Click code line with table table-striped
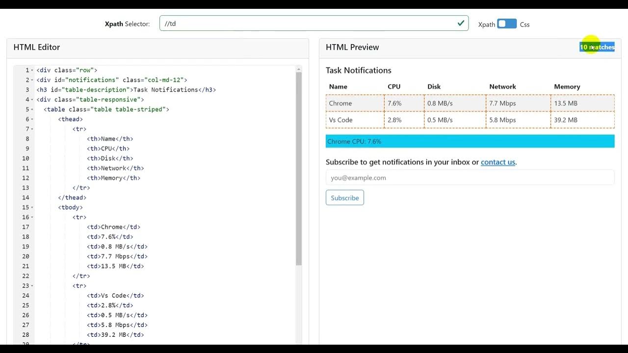 pos(106,109)
